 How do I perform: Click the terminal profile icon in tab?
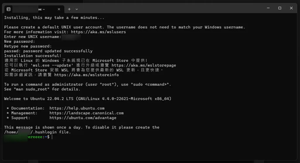pos(8,9)
